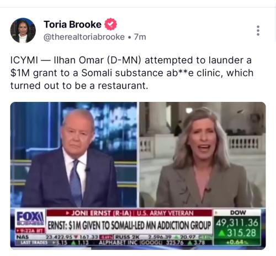Click the right video pane with woman
Image resolution: width=276 pixels, height=256 pixels.
pyautogui.click(x=203, y=155)
